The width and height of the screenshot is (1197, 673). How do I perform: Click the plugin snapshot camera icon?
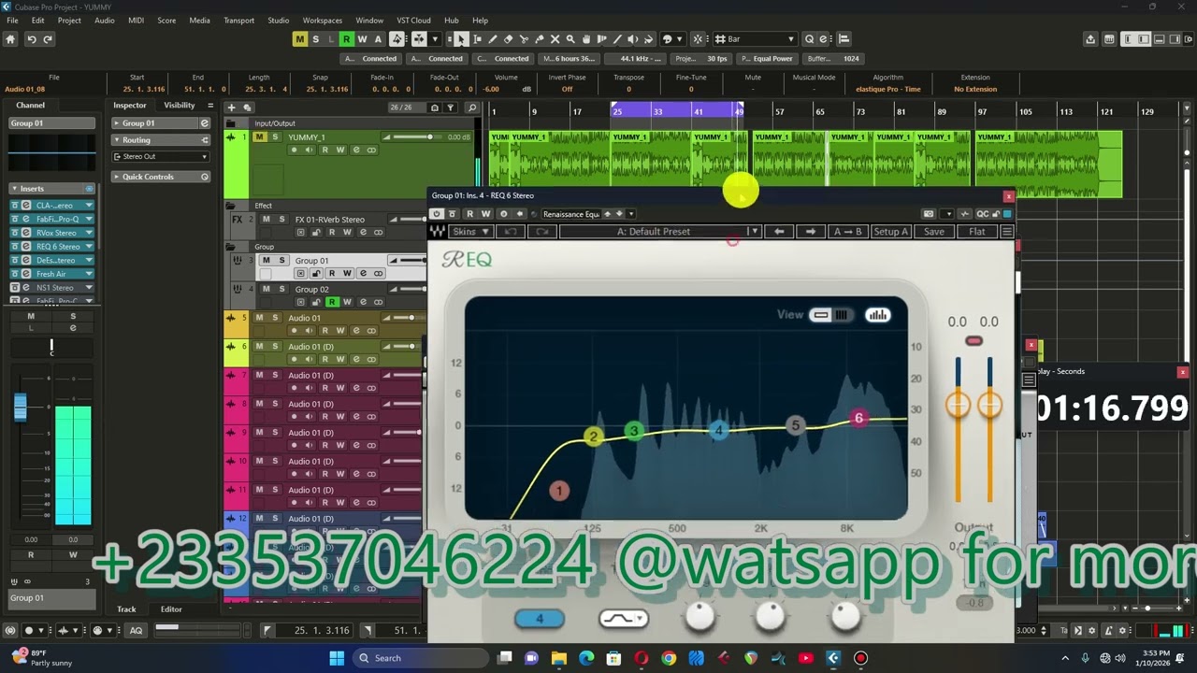(928, 214)
